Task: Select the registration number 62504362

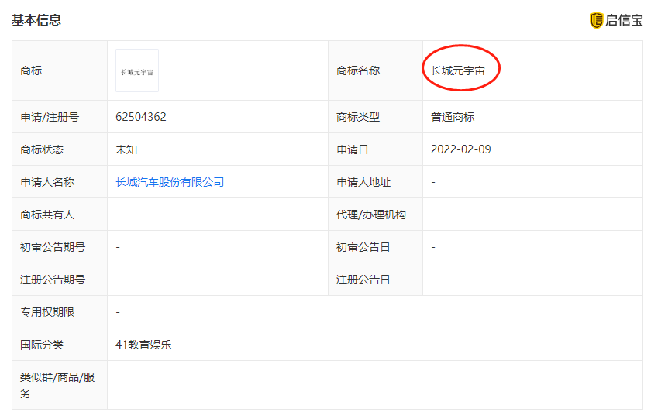Action: (141, 117)
